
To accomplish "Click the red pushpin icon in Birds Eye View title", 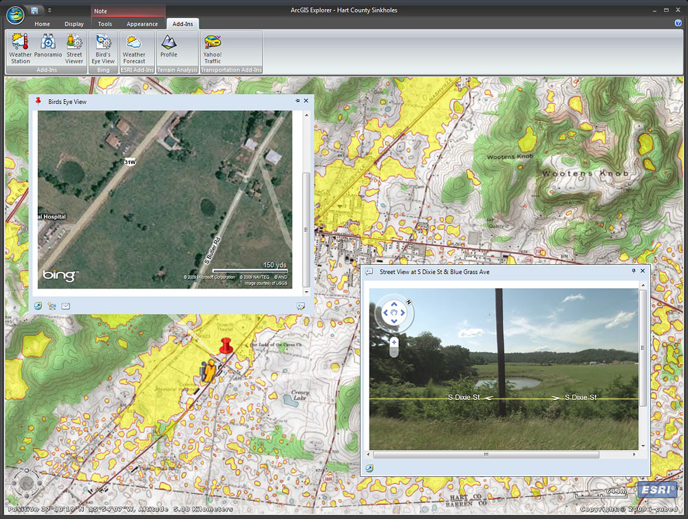I will [x=38, y=101].
